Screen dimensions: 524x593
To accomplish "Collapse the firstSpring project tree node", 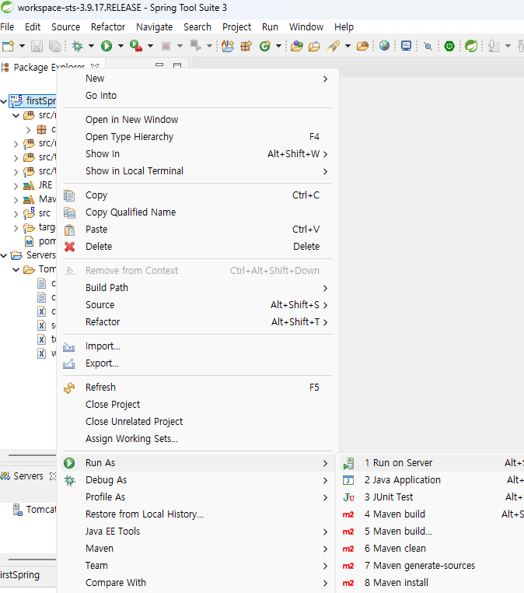I will click(x=4, y=101).
